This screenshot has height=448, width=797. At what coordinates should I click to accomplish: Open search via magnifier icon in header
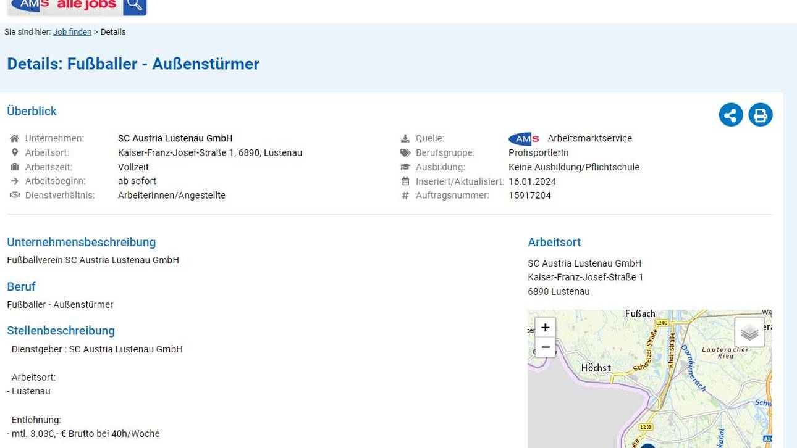135,7
